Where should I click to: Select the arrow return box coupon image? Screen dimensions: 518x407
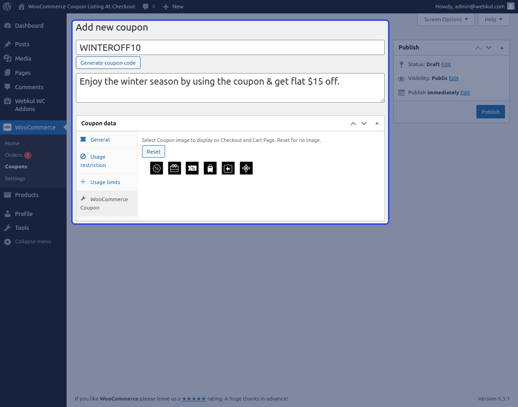(228, 168)
